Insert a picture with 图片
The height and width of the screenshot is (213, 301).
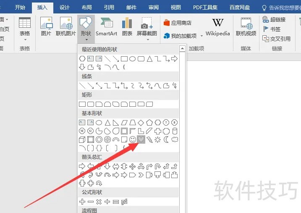pos(46,26)
